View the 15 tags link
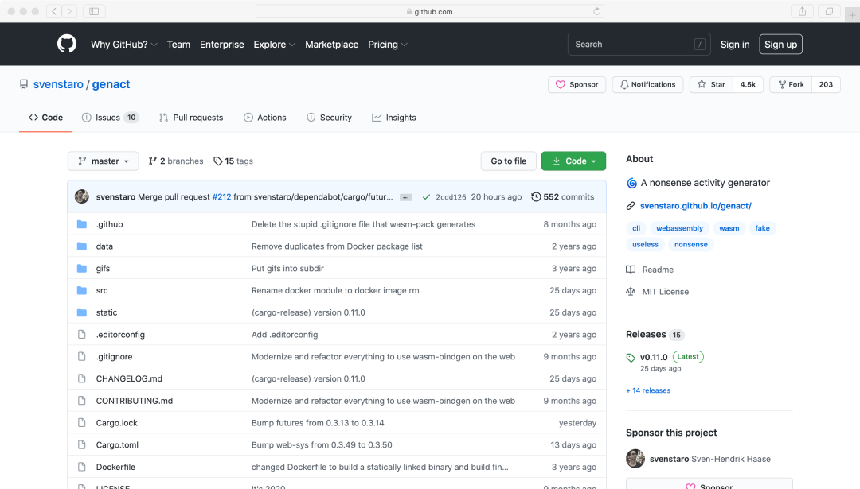The width and height of the screenshot is (860, 489). (x=233, y=161)
